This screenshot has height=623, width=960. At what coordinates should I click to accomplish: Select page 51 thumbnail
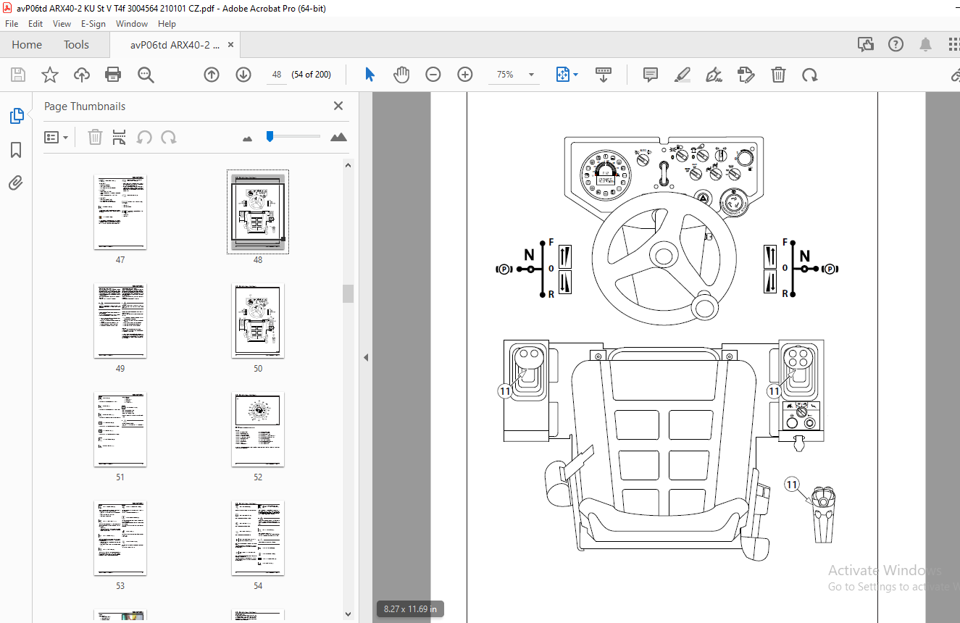coord(120,429)
